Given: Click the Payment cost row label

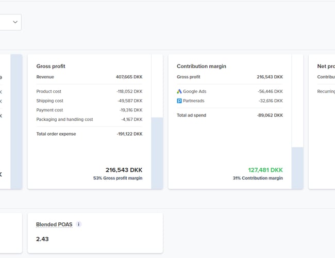Looking at the screenshot, I should point(49,110).
